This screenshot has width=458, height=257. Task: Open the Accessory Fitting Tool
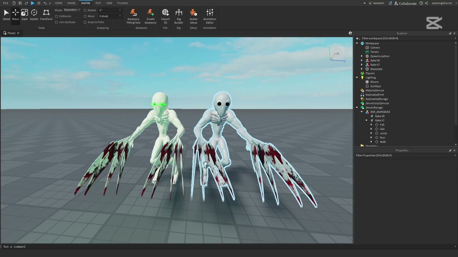[x=133, y=16]
